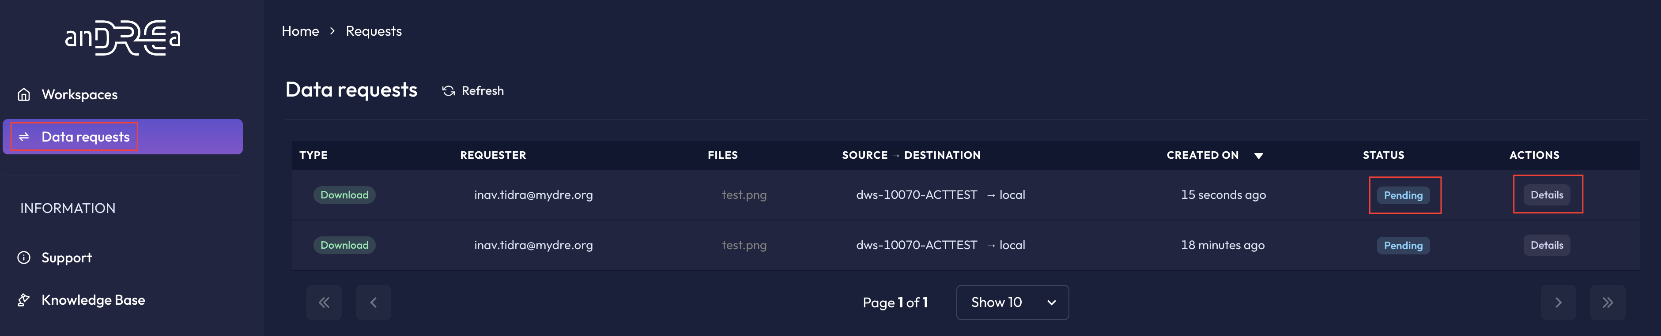Image resolution: width=1661 pixels, height=336 pixels.
Task: Click the breadcrumb chevron separator
Action: (x=332, y=31)
